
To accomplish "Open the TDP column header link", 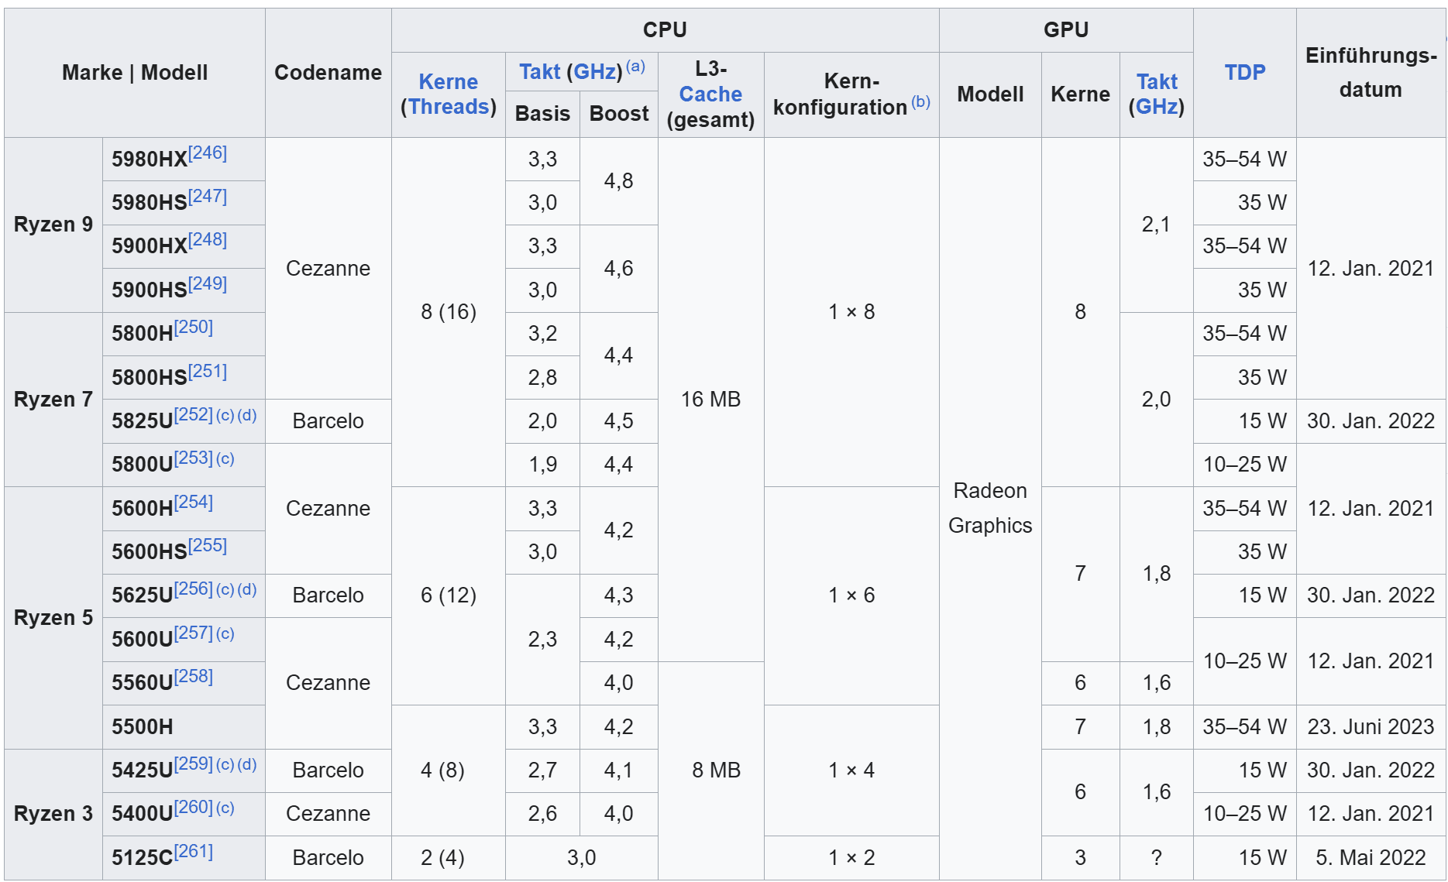I will click(x=1244, y=73).
